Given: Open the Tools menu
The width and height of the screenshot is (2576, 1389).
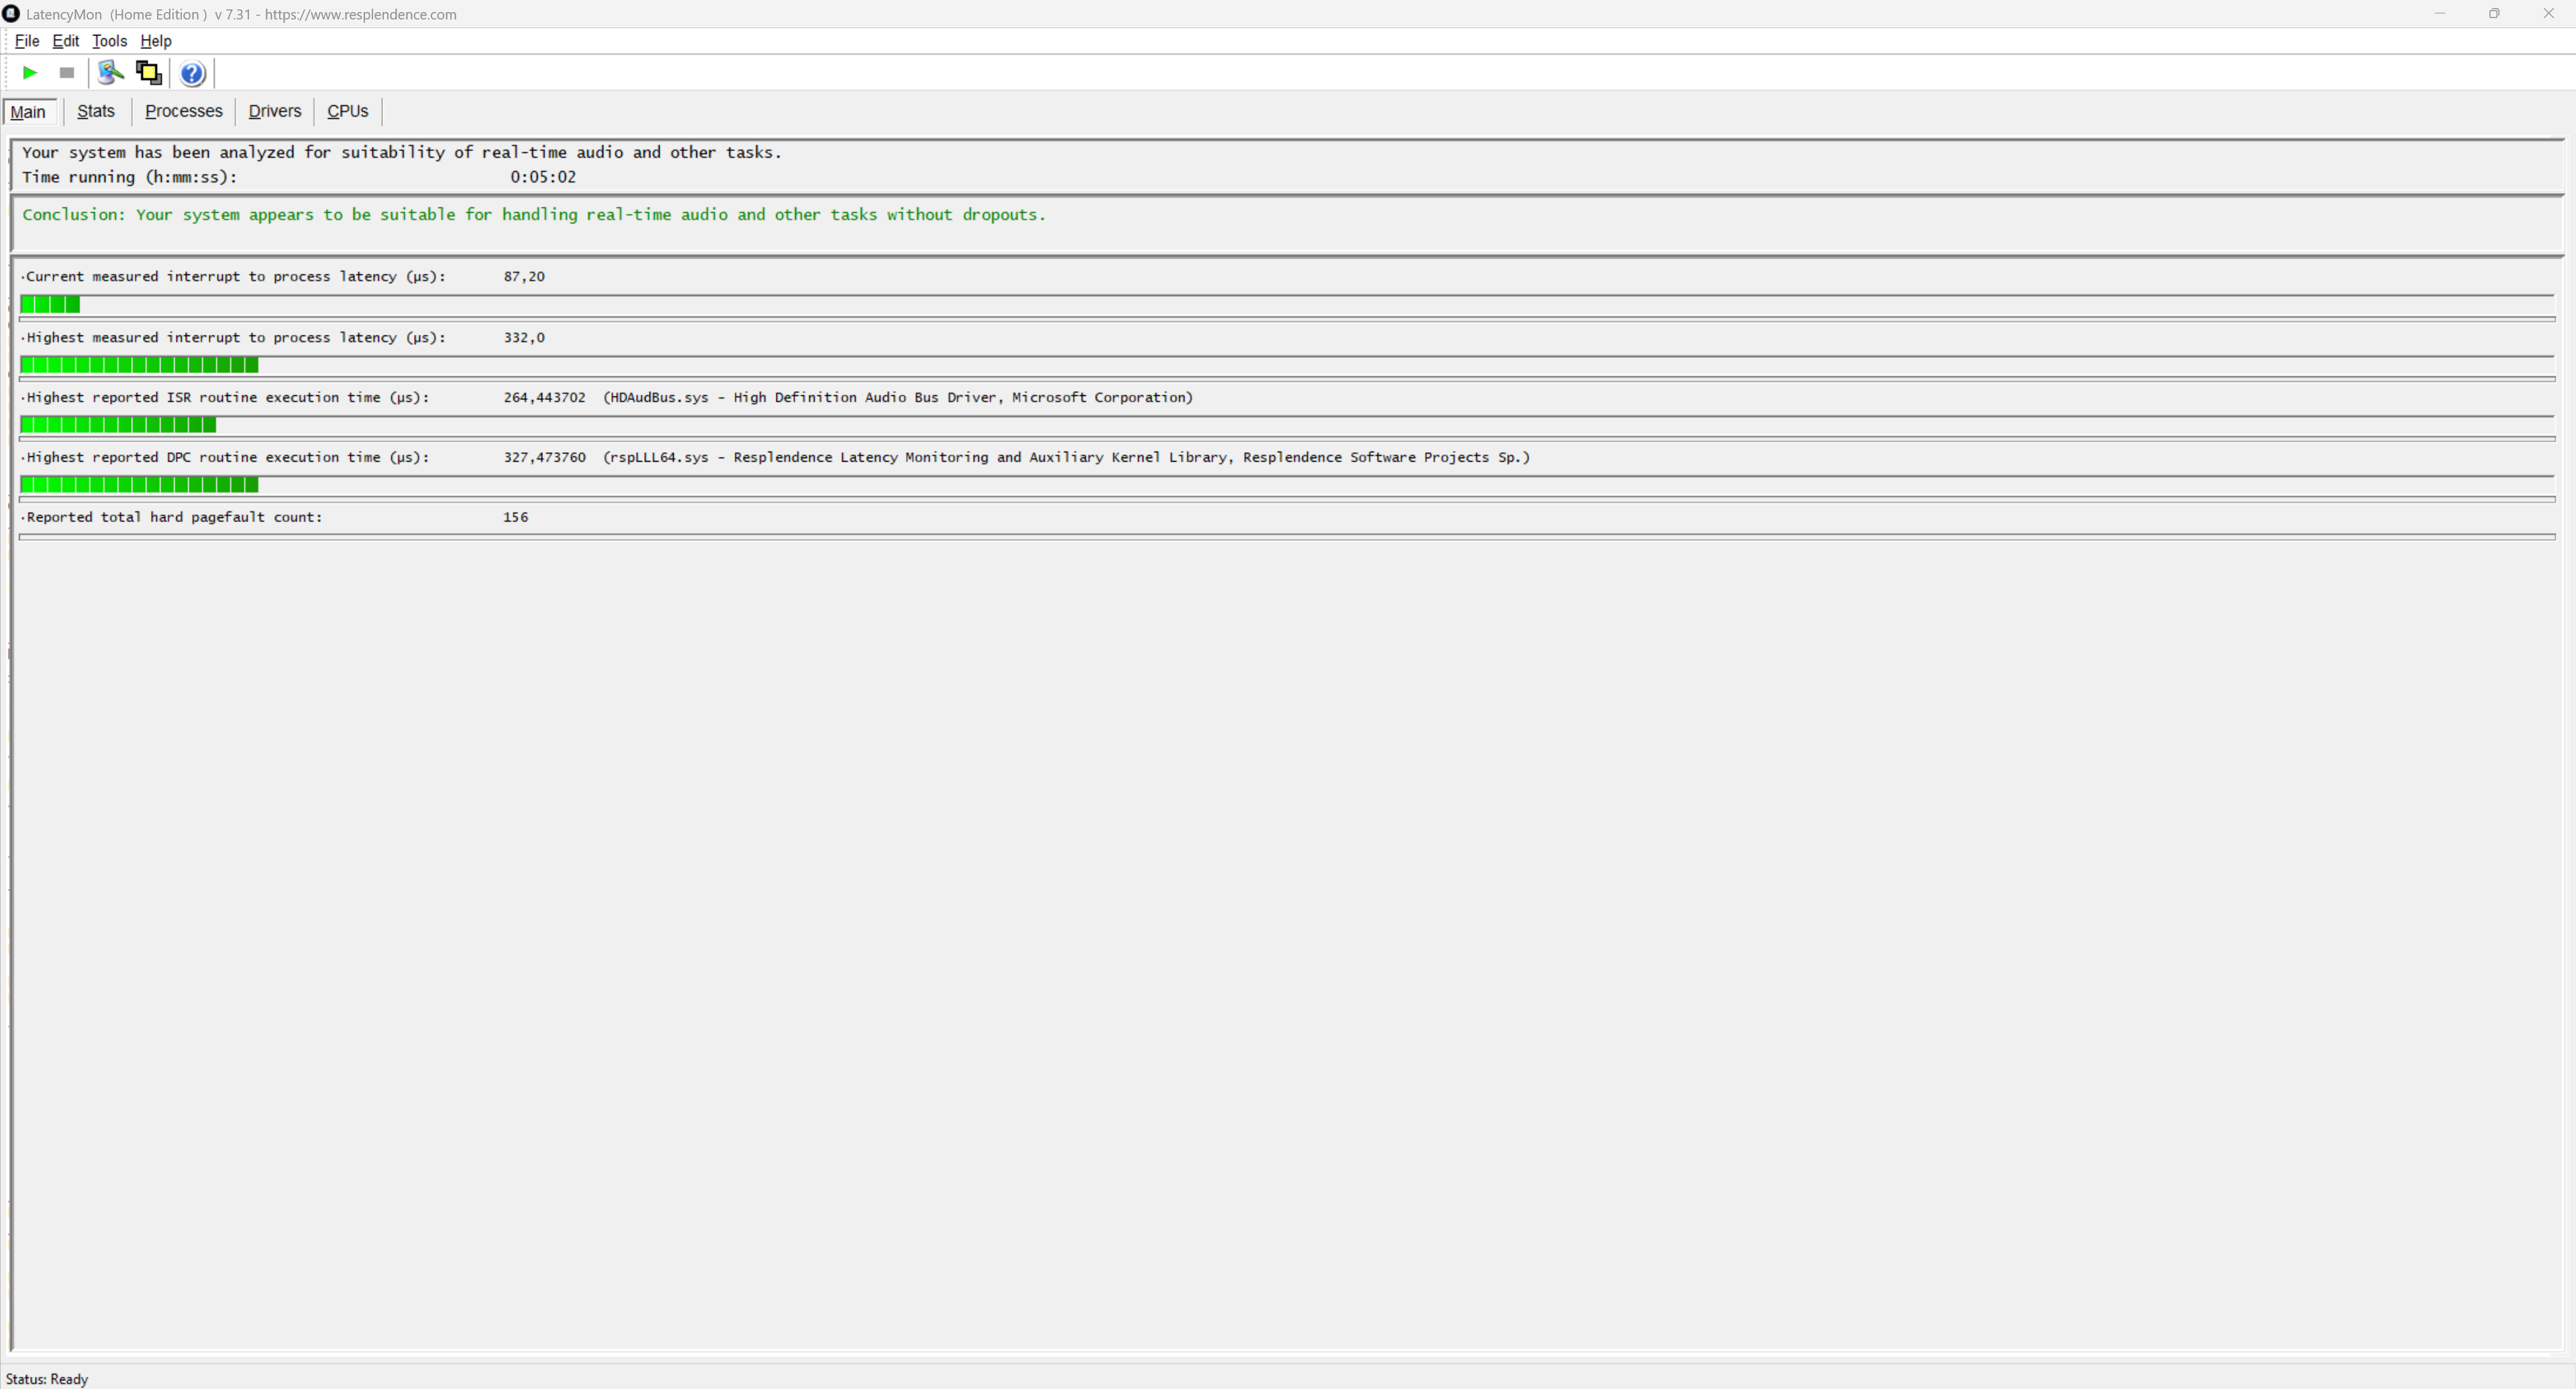Looking at the screenshot, I should [109, 41].
